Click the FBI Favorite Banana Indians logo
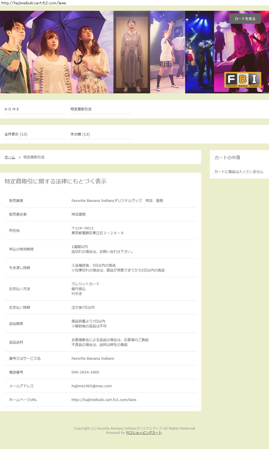 pyautogui.click(x=243, y=80)
